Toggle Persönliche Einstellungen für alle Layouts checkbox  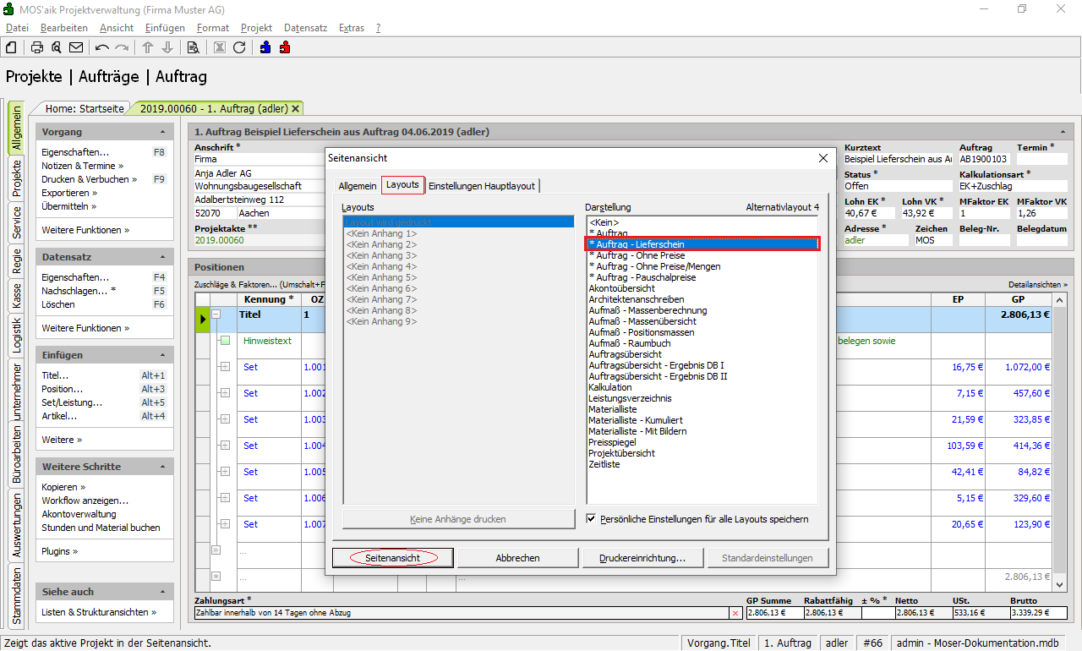[592, 519]
